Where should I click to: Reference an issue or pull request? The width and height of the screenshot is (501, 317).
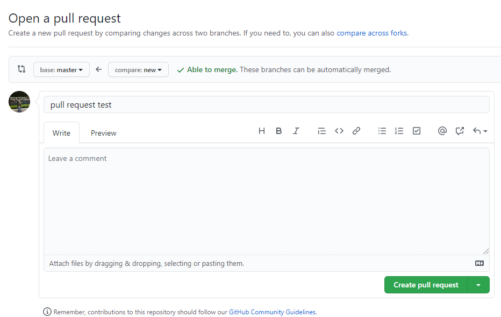[460, 131]
